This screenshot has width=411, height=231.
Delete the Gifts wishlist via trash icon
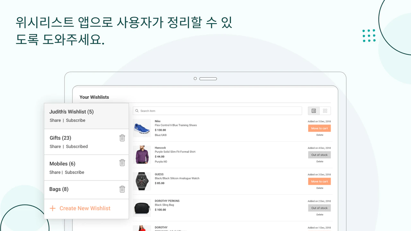(x=122, y=138)
